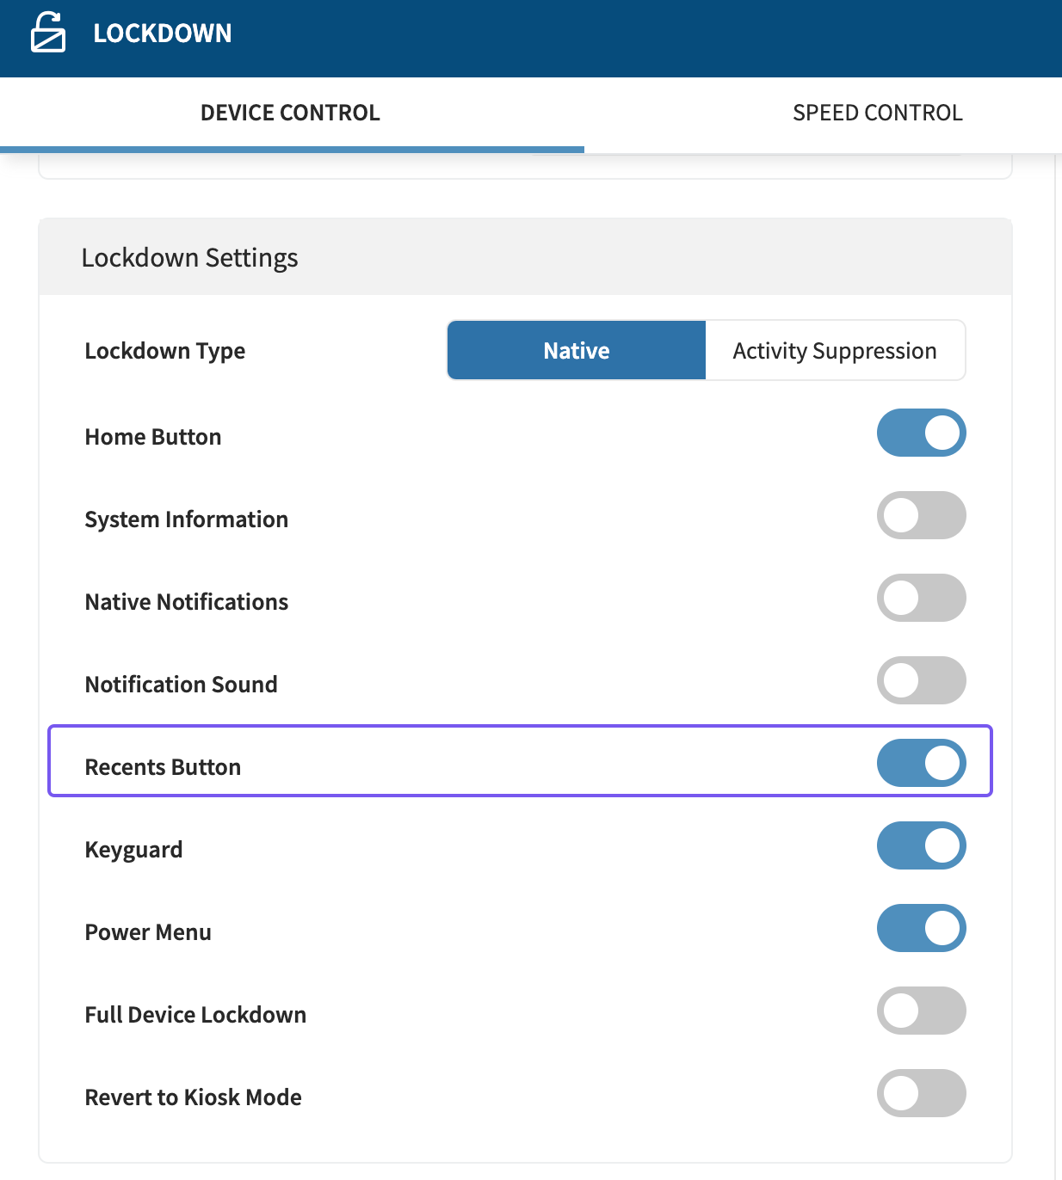Enable Full Device Lockdown
The width and height of the screenshot is (1062, 1180).
(x=921, y=1011)
